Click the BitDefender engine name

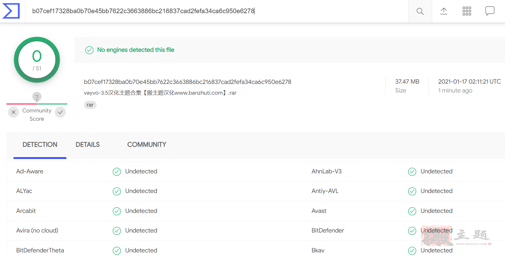328,230
